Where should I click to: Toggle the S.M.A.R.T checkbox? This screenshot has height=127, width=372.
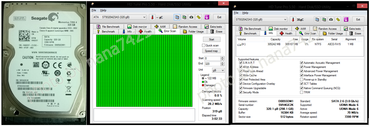(241, 63)
